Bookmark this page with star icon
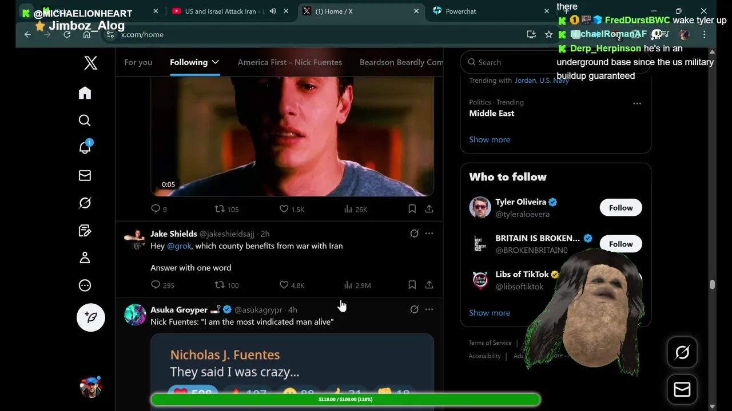 tap(548, 35)
